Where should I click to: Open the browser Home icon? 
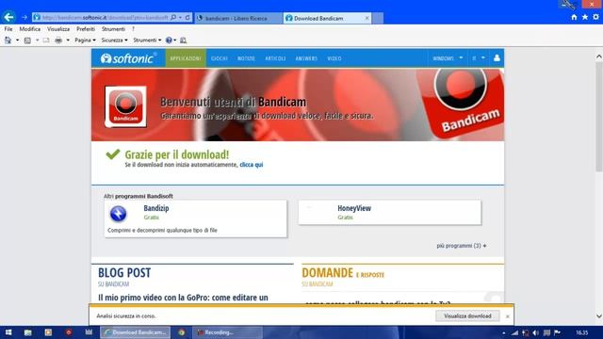pos(574,17)
